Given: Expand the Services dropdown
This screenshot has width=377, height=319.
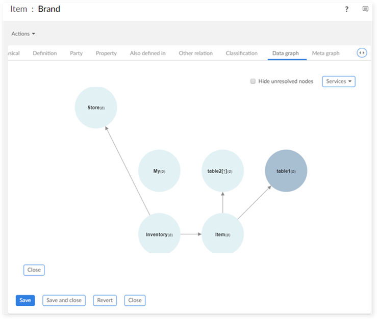Looking at the screenshot, I should [338, 82].
